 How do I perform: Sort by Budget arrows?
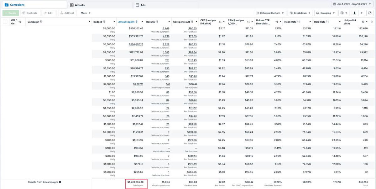(104, 22)
